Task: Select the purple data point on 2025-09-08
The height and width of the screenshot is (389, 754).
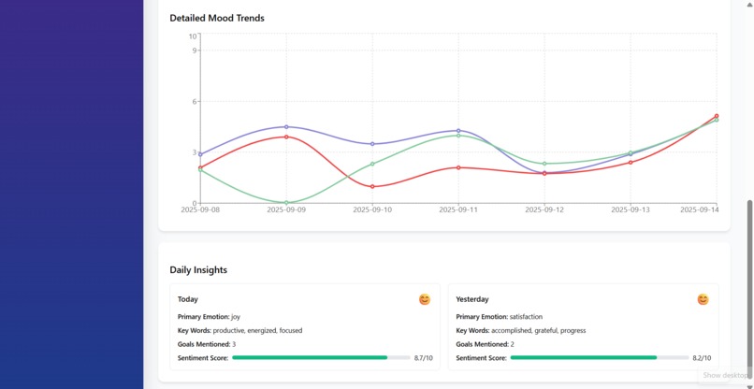Action: point(200,155)
